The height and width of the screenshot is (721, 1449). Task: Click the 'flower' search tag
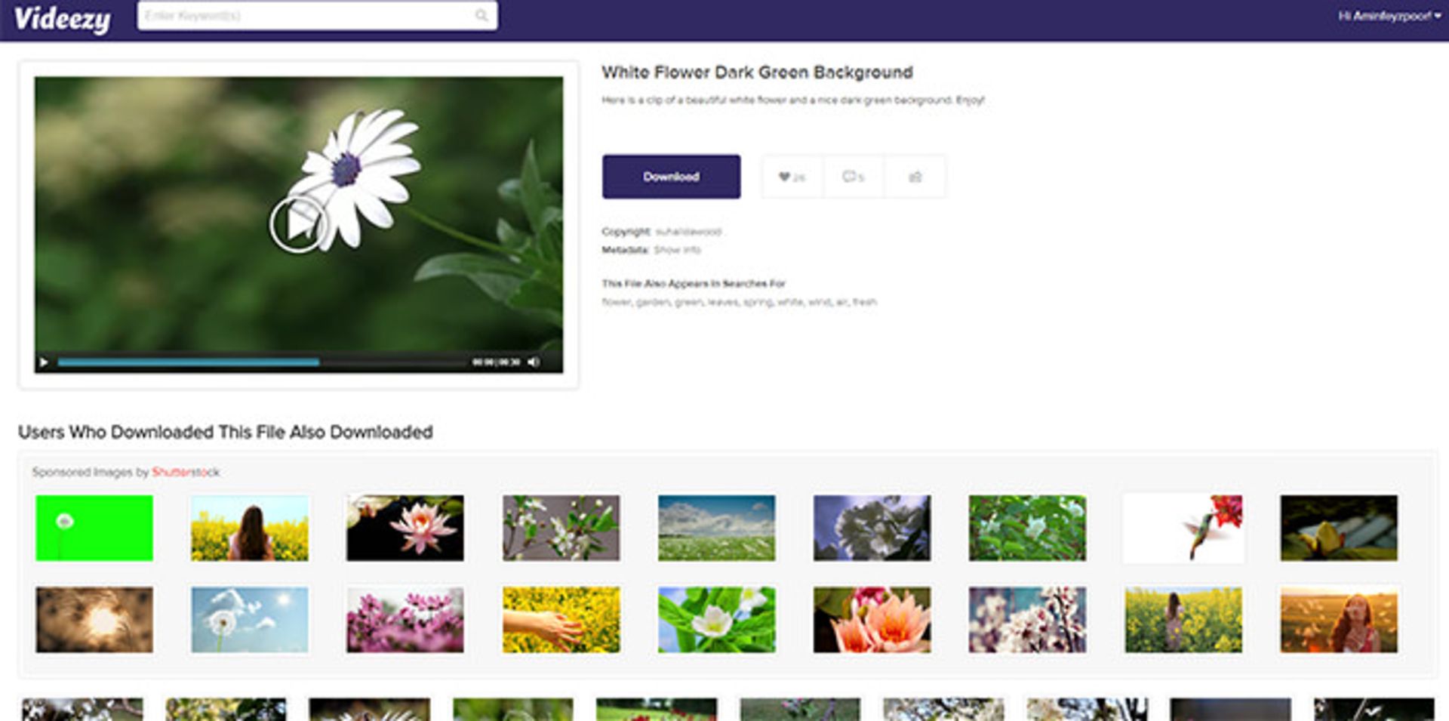pos(616,302)
